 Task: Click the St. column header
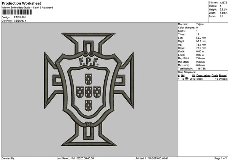click(194, 76)
